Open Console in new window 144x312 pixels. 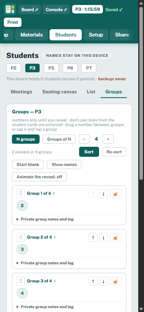click(56, 10)
